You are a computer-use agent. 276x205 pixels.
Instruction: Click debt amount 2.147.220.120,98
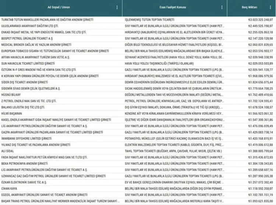(261, 38)
